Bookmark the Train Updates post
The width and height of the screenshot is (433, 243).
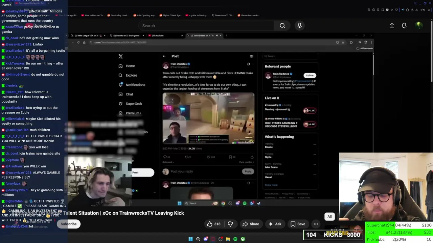[x=230, y=157]
